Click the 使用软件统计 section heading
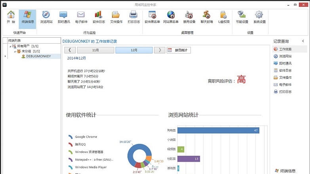This screenshot has height=174, width=310. (x=81, y=115)
